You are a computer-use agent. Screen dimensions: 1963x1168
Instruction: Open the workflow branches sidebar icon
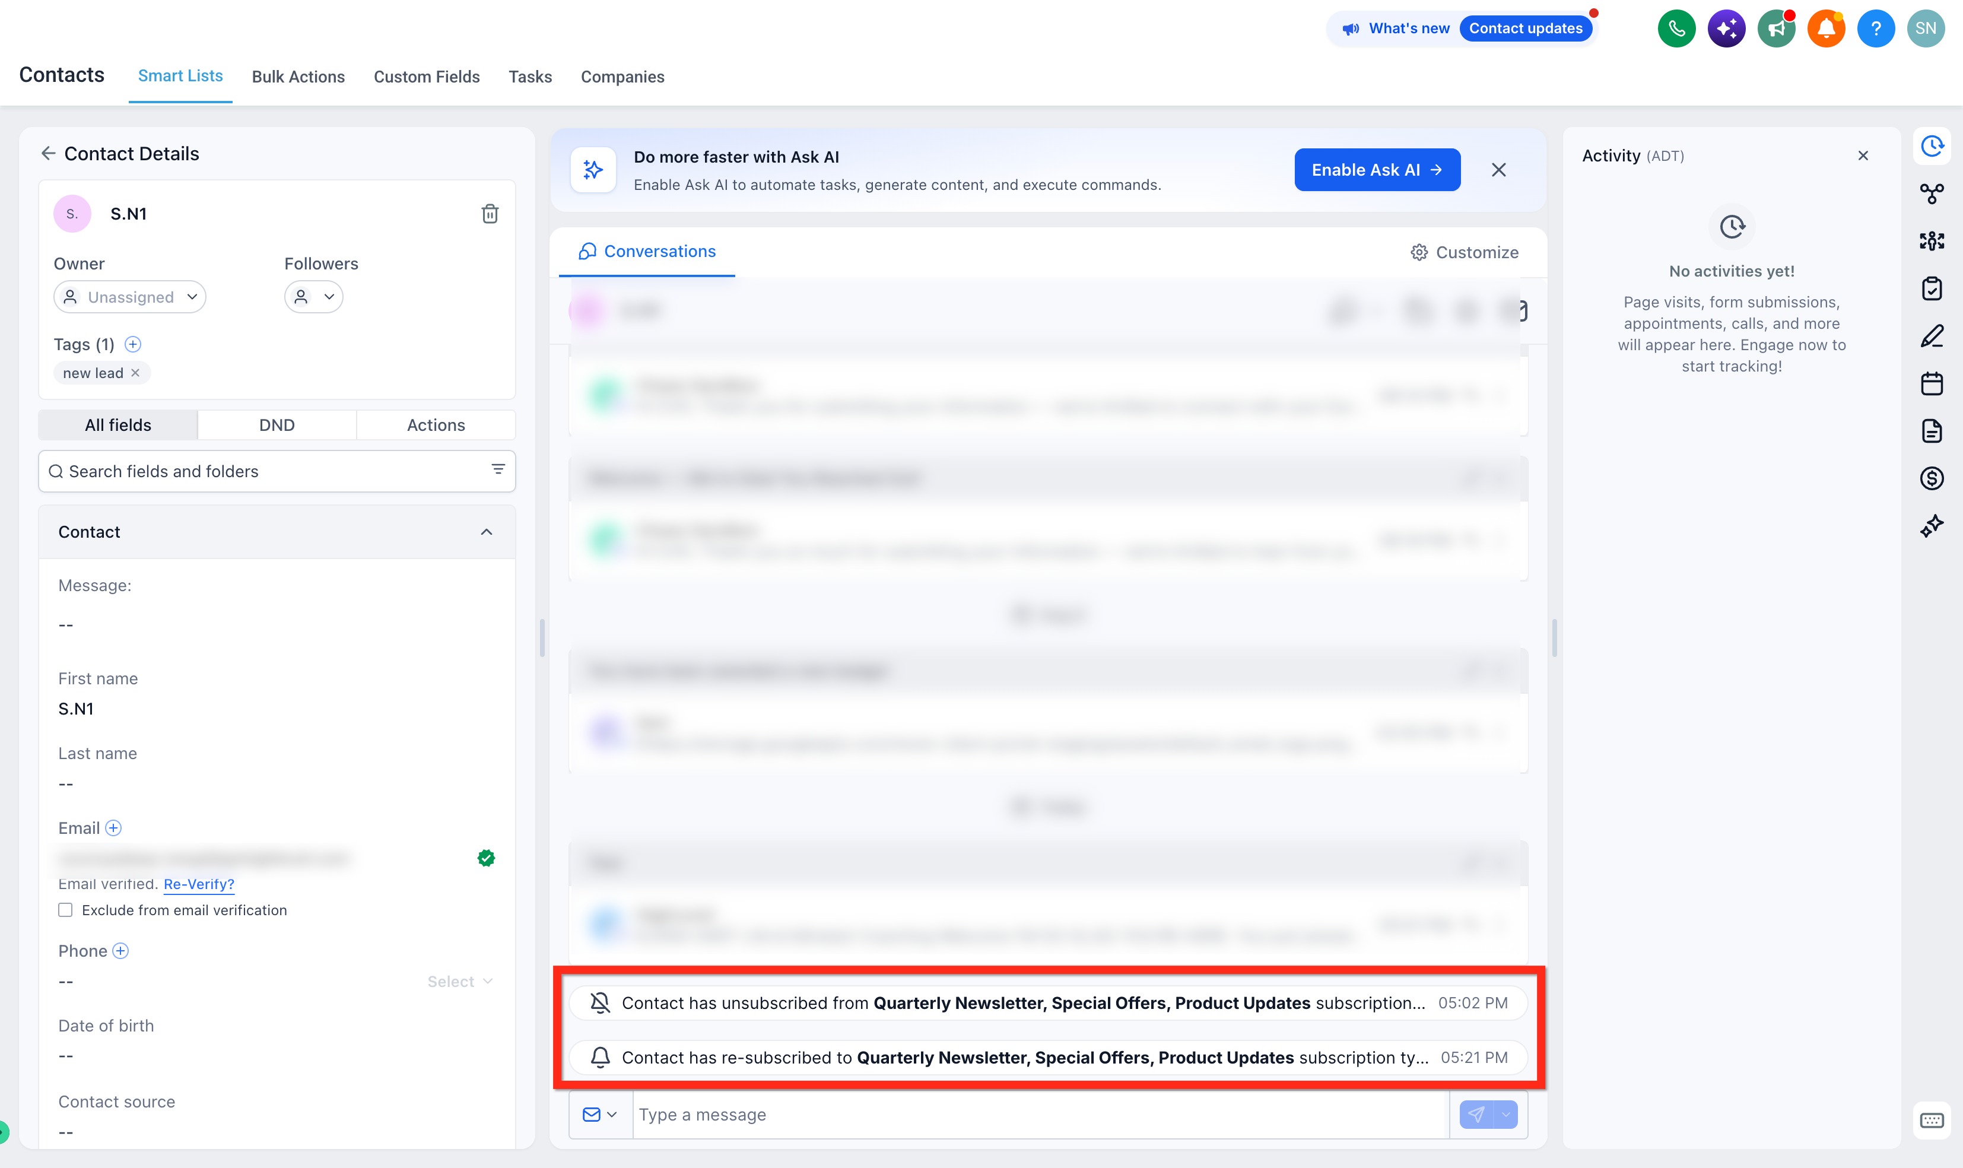(x=1932, y=193)
